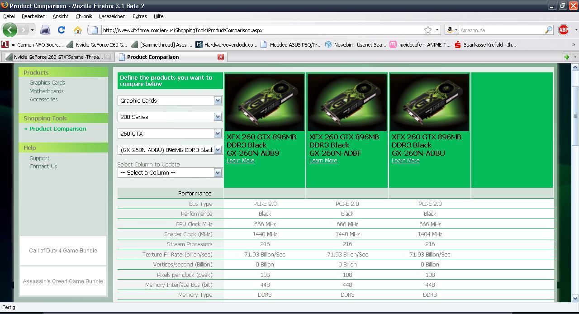Bookmark this page with the star icon
The width and height of the screenshot is (579, 314).
[x=428, y=30]
